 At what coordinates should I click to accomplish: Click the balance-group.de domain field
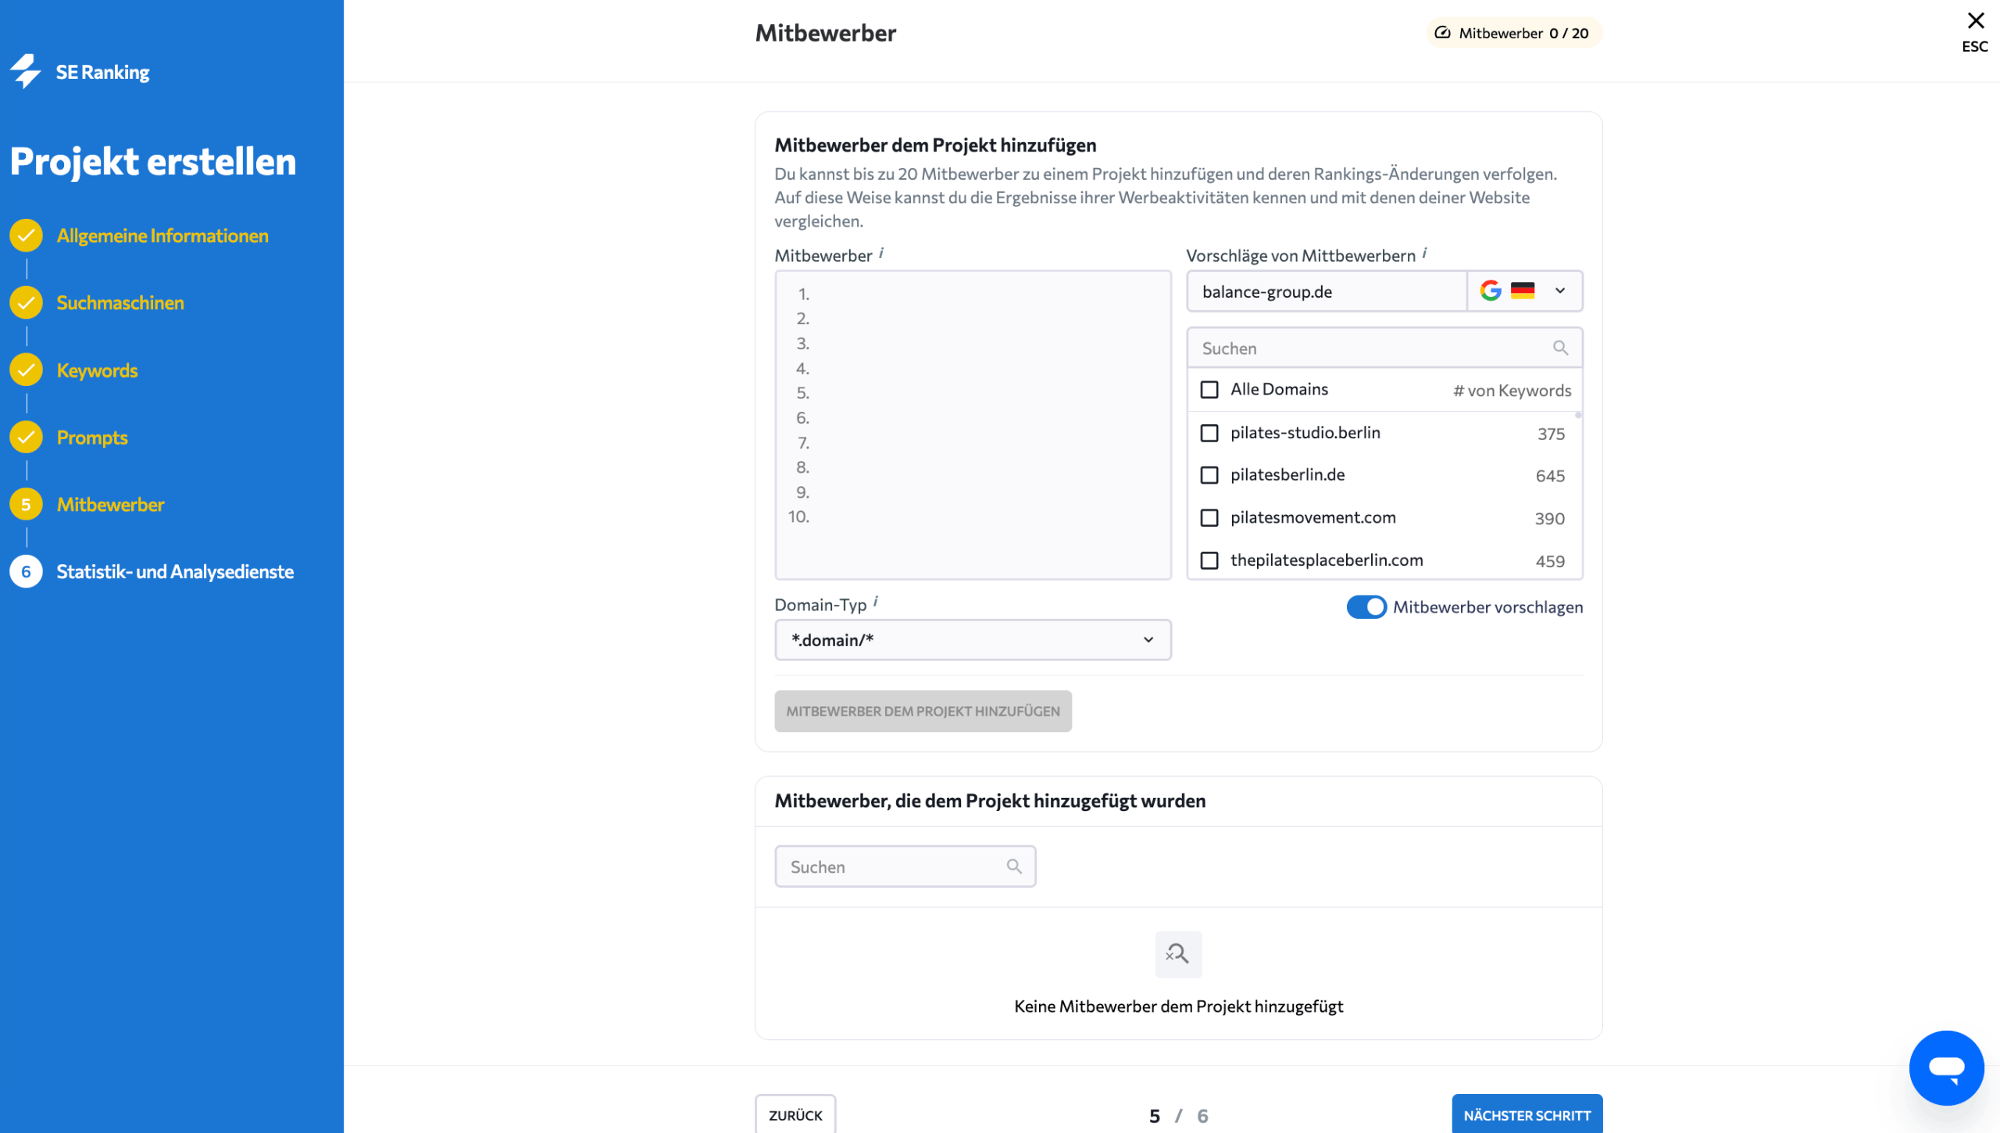tap(1327, 291)
